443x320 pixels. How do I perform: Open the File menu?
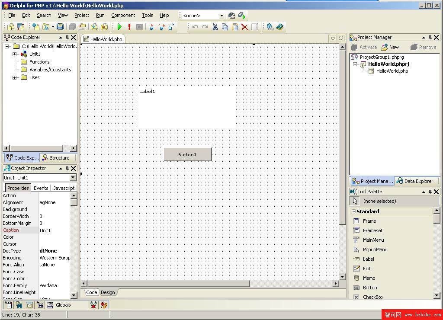click(12, 15)
